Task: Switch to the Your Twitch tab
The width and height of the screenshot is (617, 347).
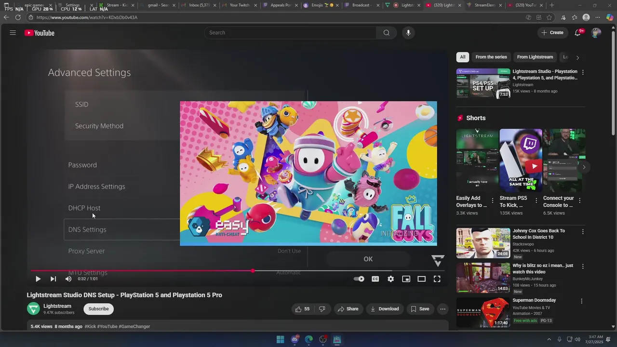Action: [239, 5]
